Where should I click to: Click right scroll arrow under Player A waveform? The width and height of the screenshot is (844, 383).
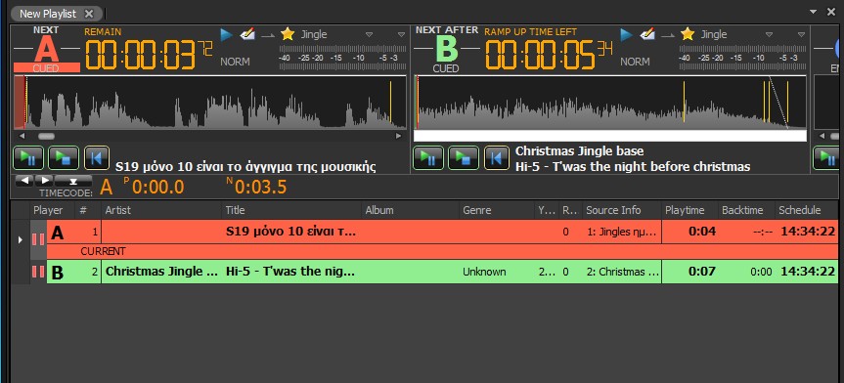tap(398, 136)
